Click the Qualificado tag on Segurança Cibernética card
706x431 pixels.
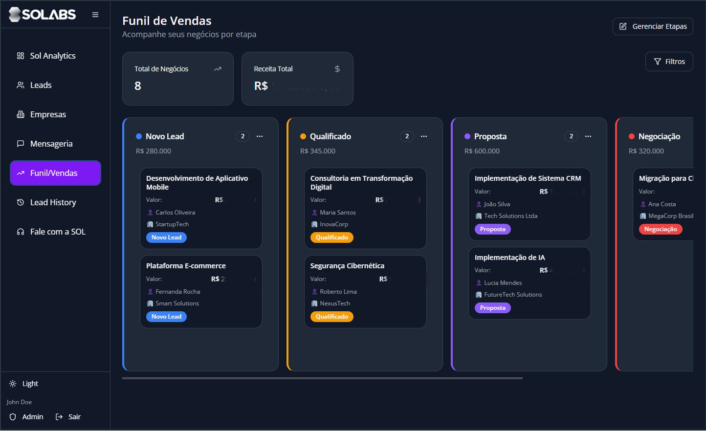coord(331,317)
